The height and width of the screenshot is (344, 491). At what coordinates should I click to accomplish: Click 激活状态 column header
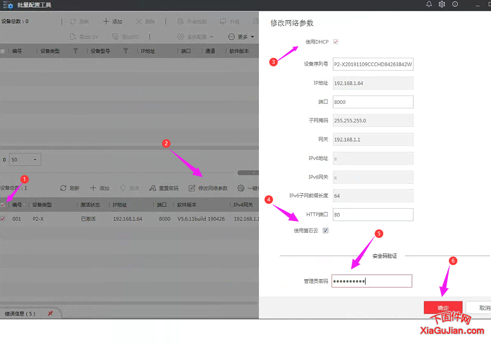[x=90, y=205]
